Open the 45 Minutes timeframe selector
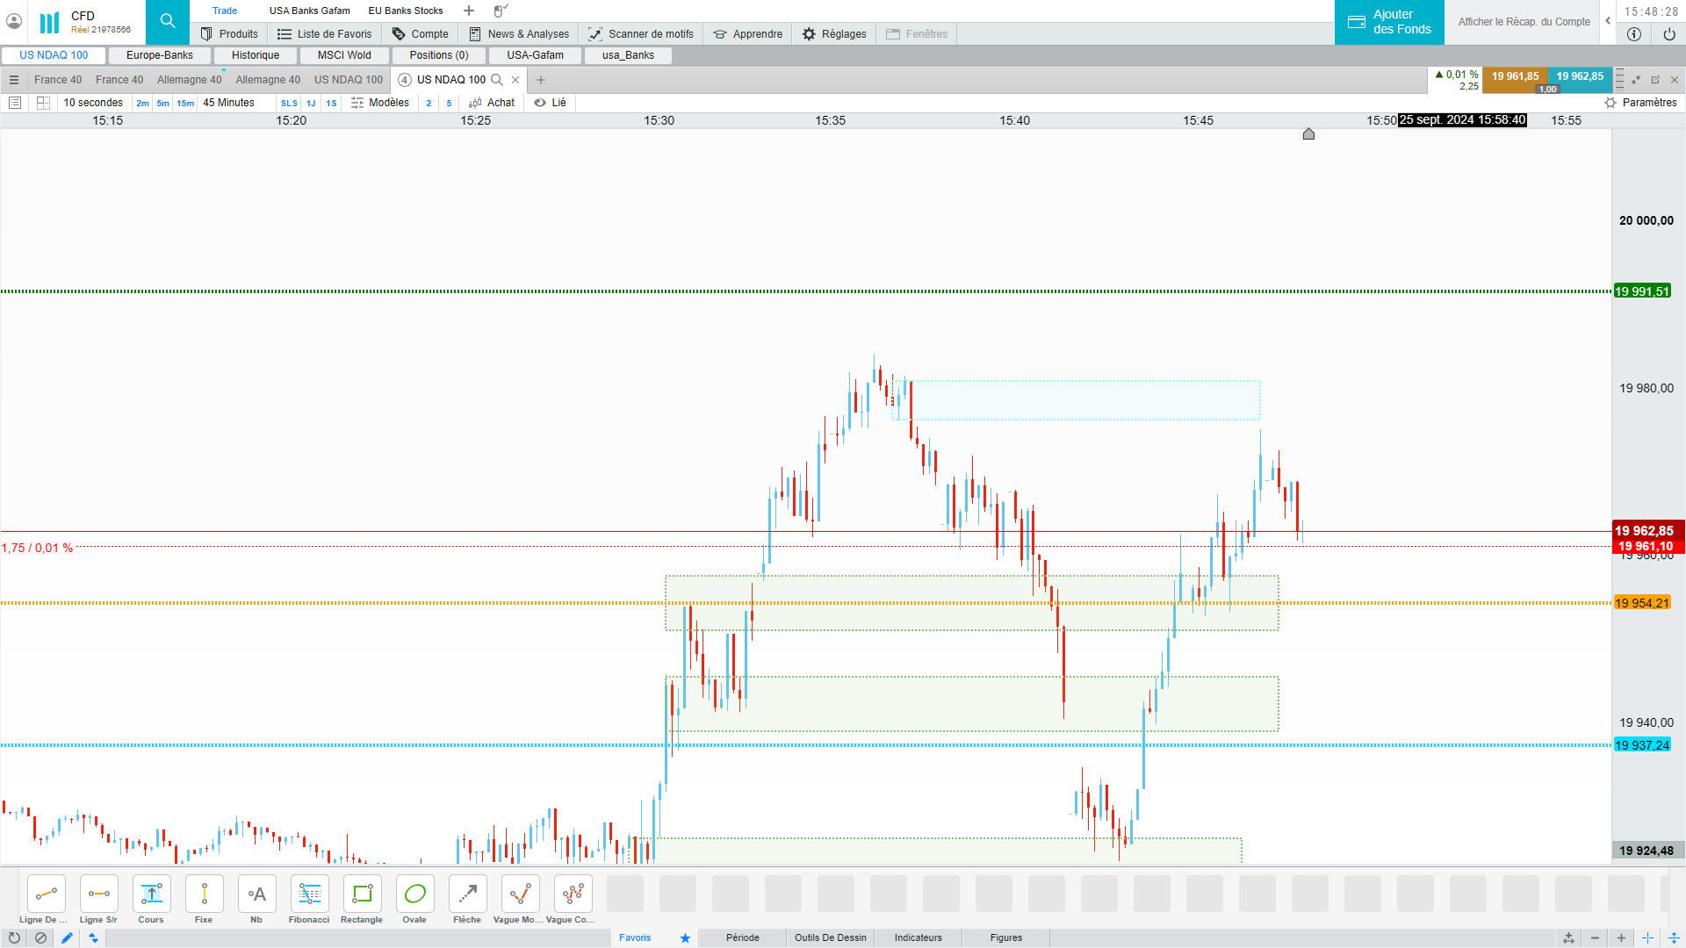 pyautogui.click(x=228, y=103)
